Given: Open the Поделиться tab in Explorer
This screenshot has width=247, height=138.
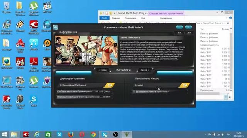Looking at the screenshot, I should 130,18.
